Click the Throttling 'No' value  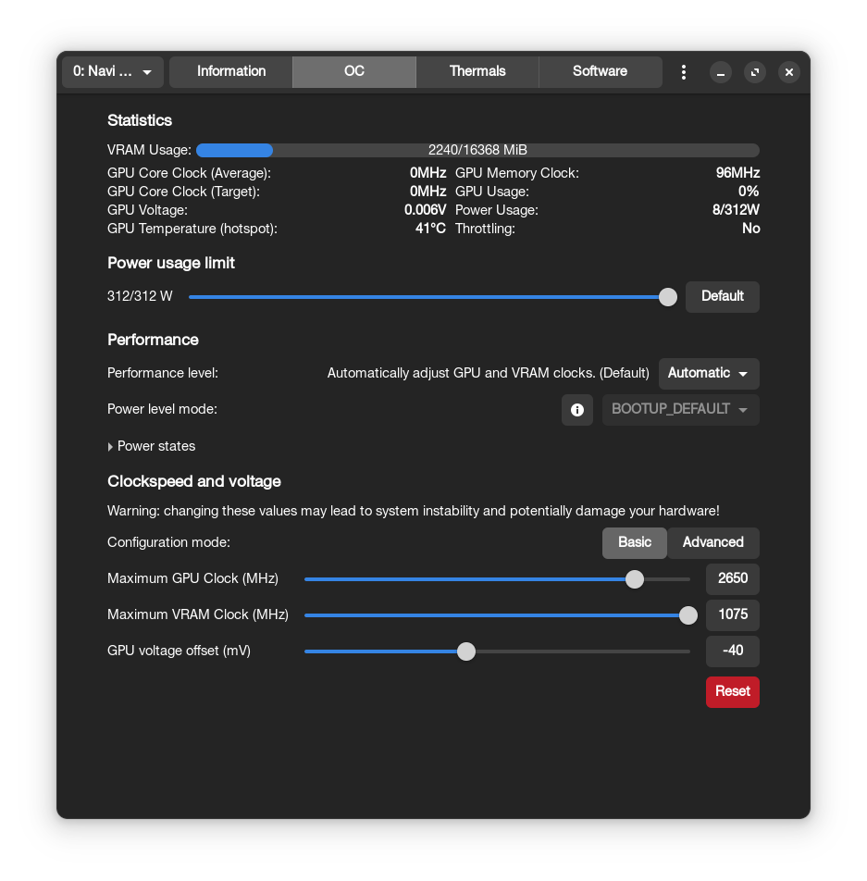750,229
